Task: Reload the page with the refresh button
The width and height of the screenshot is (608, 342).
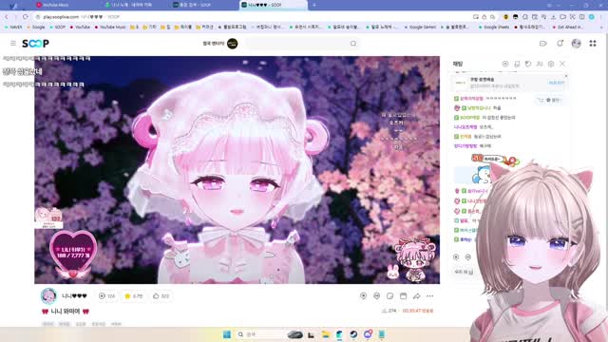Action: [26, 17]
